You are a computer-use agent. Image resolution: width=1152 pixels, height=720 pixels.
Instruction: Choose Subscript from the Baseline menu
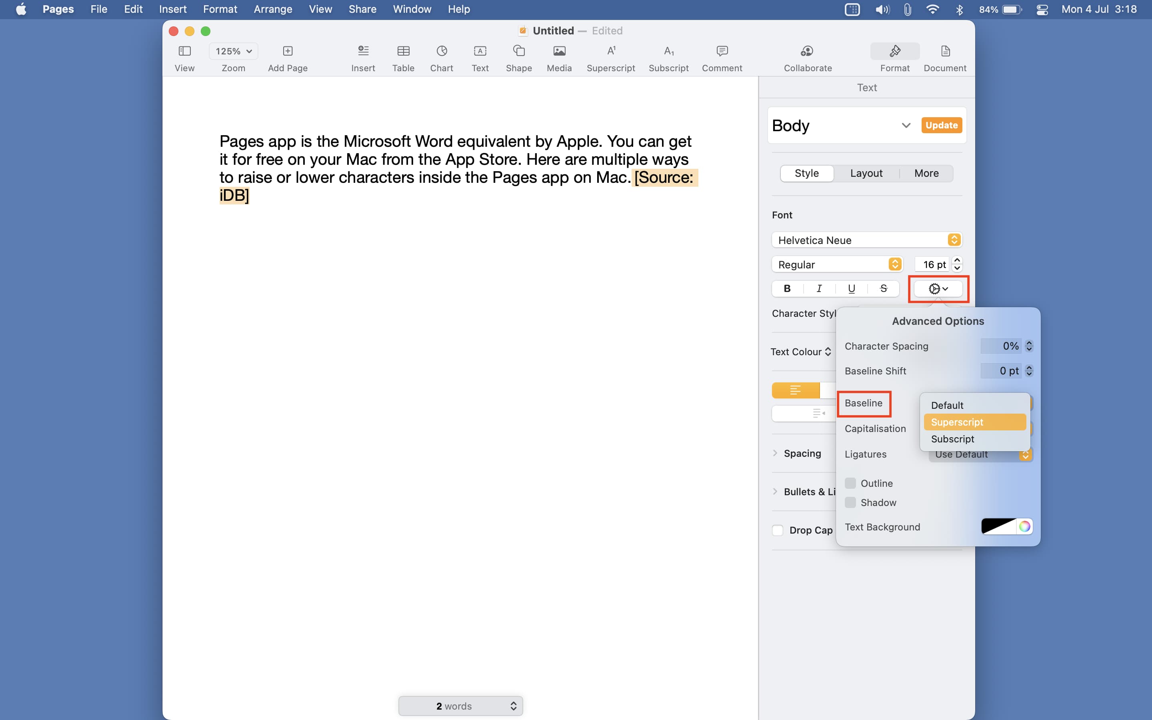point(974,439)
